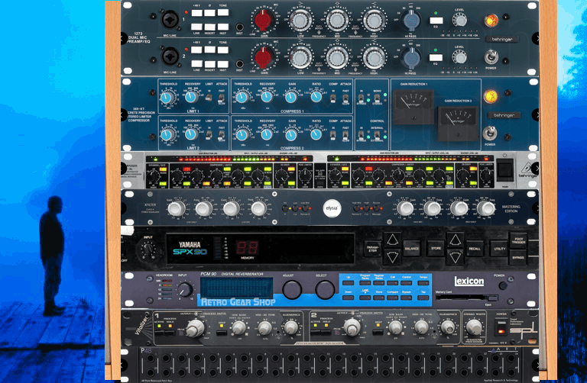Screen dimensions: 587x383
Task: Flip the MONO/STEREO switch on 369-KT
Action: coord(377,98)
